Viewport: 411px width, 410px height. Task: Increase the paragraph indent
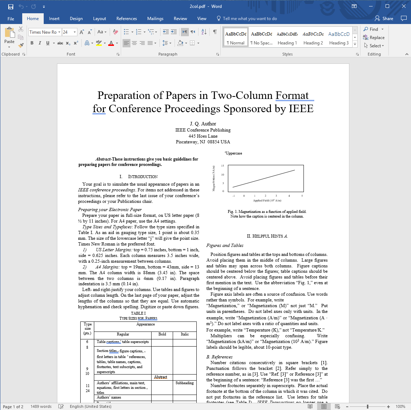point(174,32)
